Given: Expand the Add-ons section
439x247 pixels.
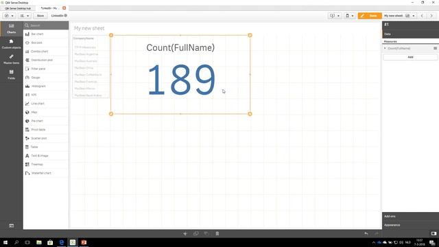Looking at the screenshot, I should coord(410,216).
